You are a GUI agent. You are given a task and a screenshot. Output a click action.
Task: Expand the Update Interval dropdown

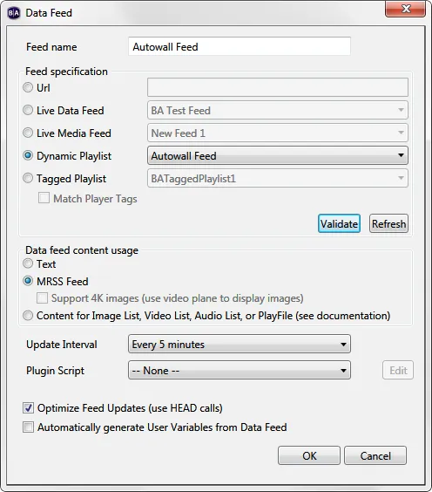click(239, 344)
